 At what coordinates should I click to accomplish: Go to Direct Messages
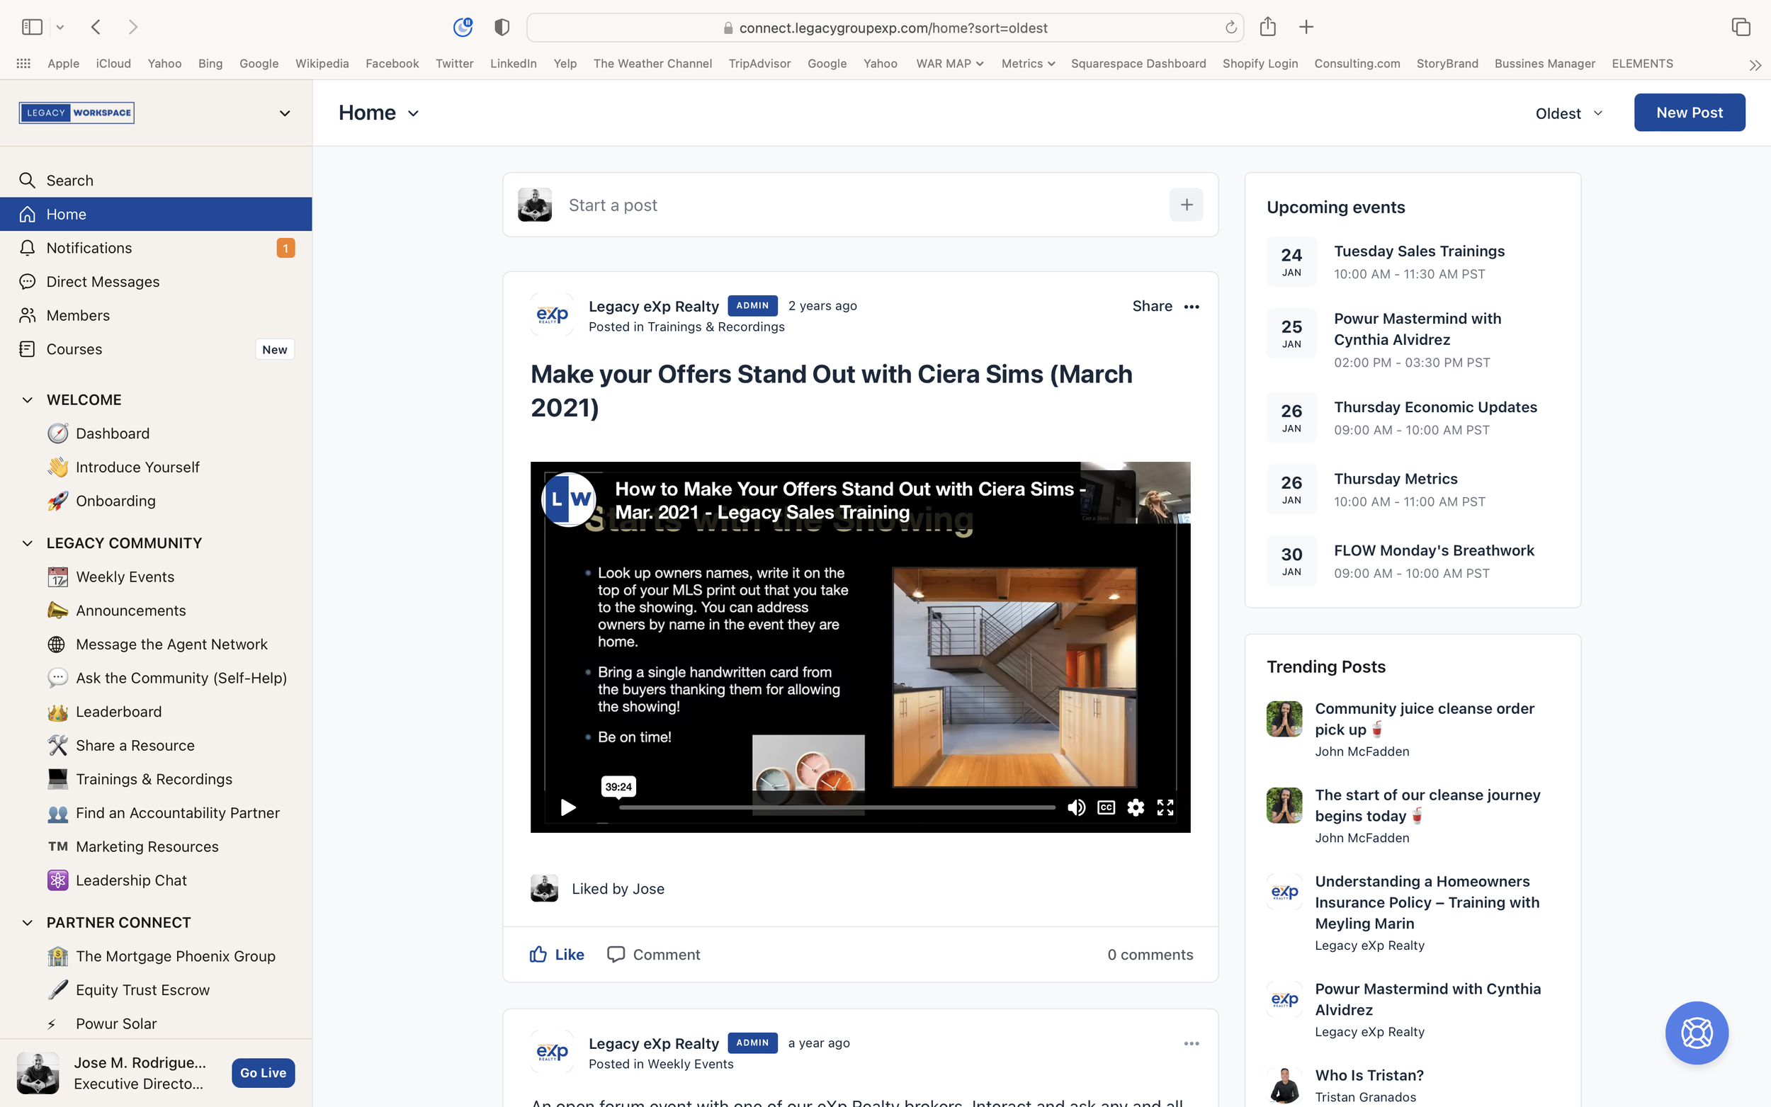point(103,281)
